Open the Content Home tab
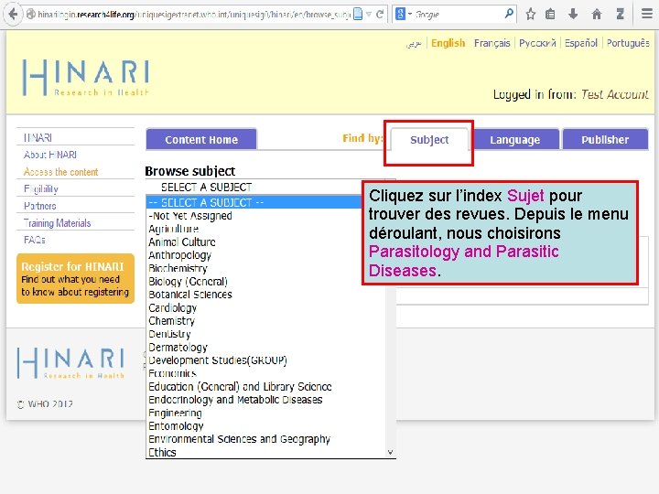This screenshot has height=494, width=659. tap(201, 139)
